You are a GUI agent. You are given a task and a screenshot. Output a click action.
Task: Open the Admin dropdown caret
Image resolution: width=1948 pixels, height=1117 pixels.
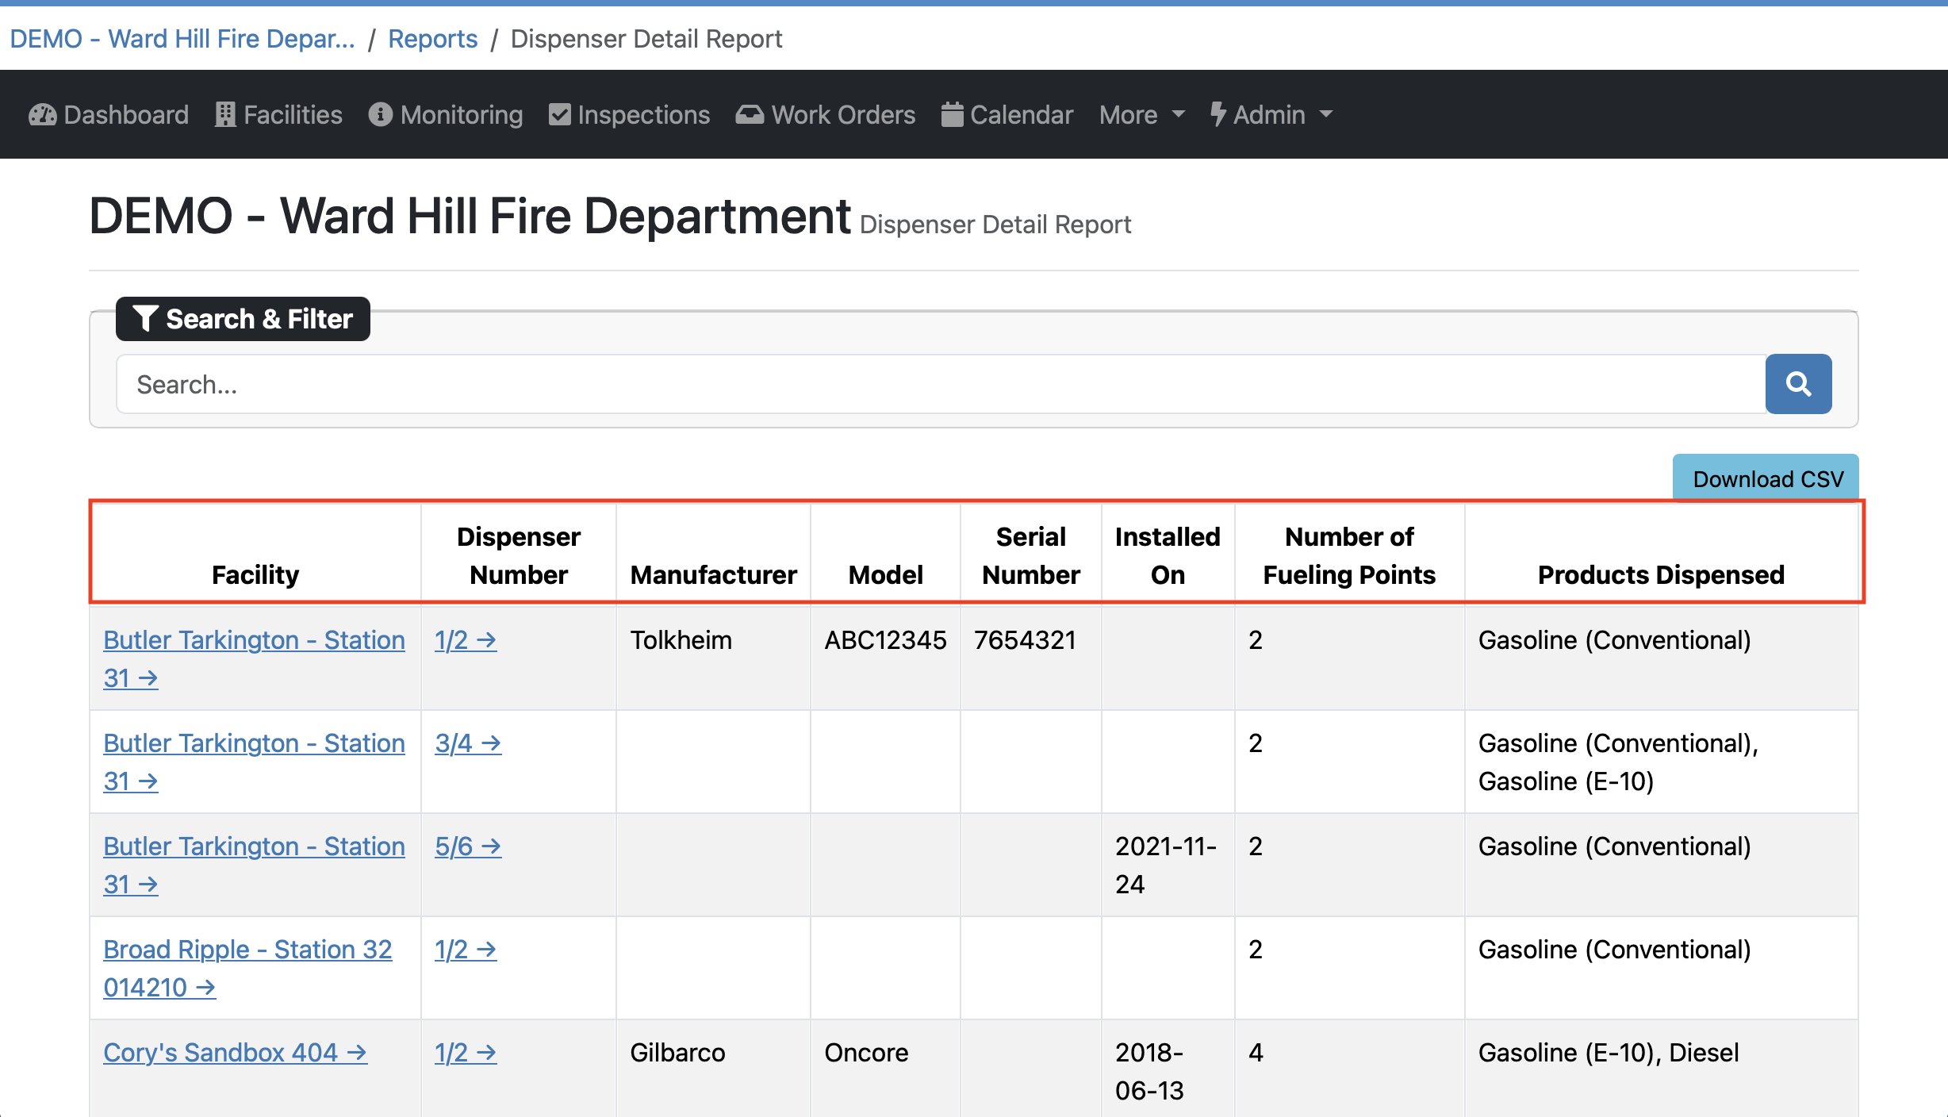tap(1326, 115)
